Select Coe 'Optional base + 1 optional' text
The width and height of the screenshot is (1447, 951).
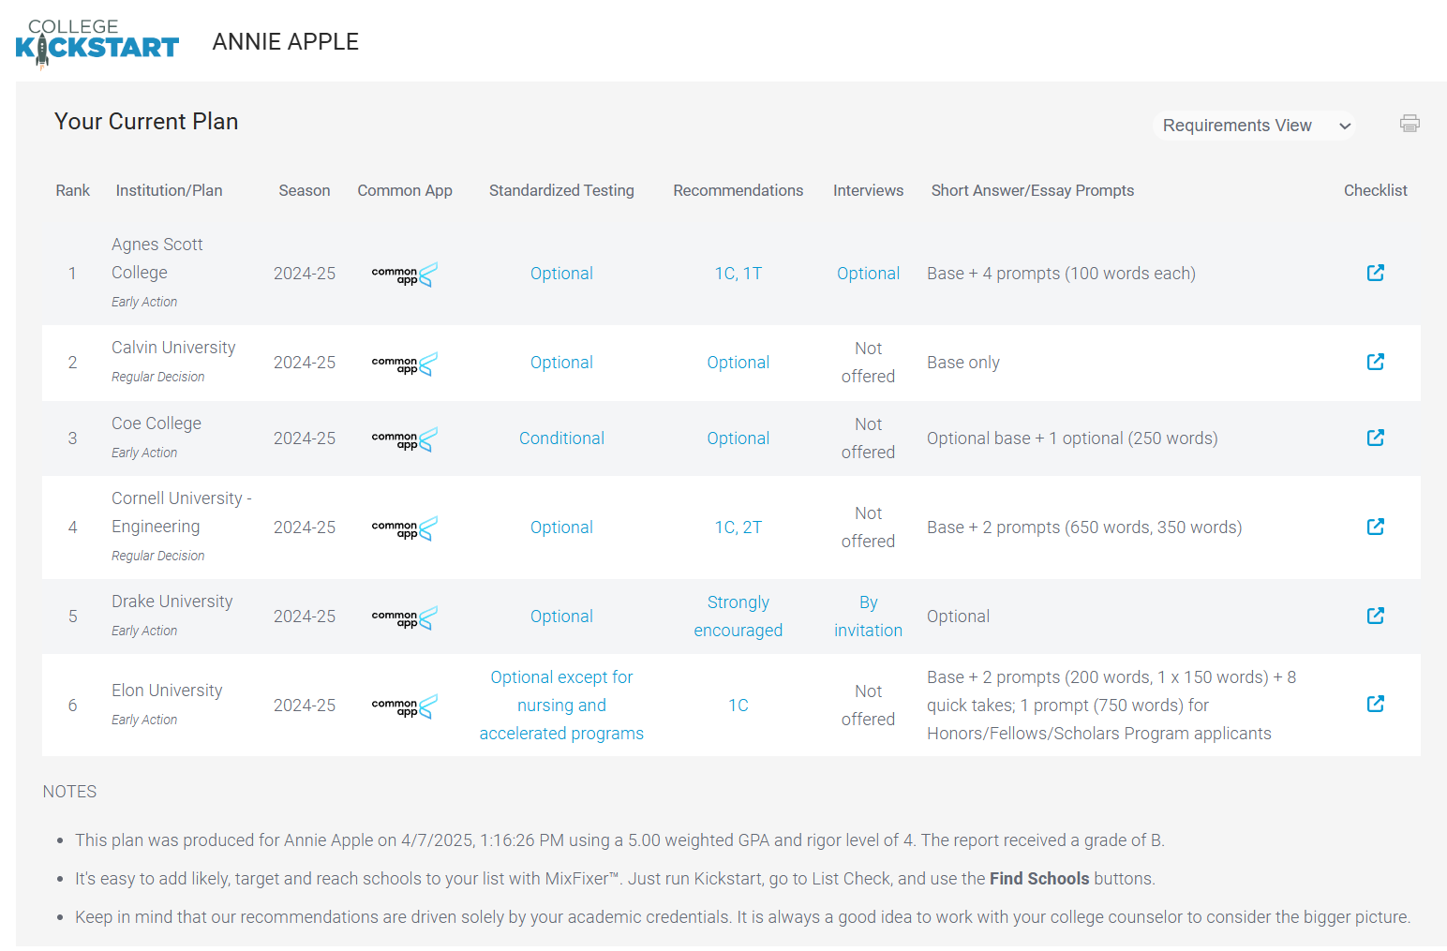(1072, 438)
